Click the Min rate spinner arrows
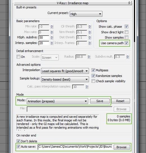Image resolution: width=146 pixels, height=153 pixels. point(52,27)
